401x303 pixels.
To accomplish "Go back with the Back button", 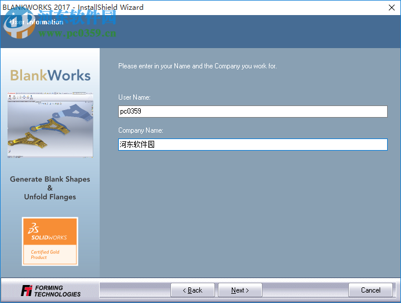I will (x=192, y=290).
